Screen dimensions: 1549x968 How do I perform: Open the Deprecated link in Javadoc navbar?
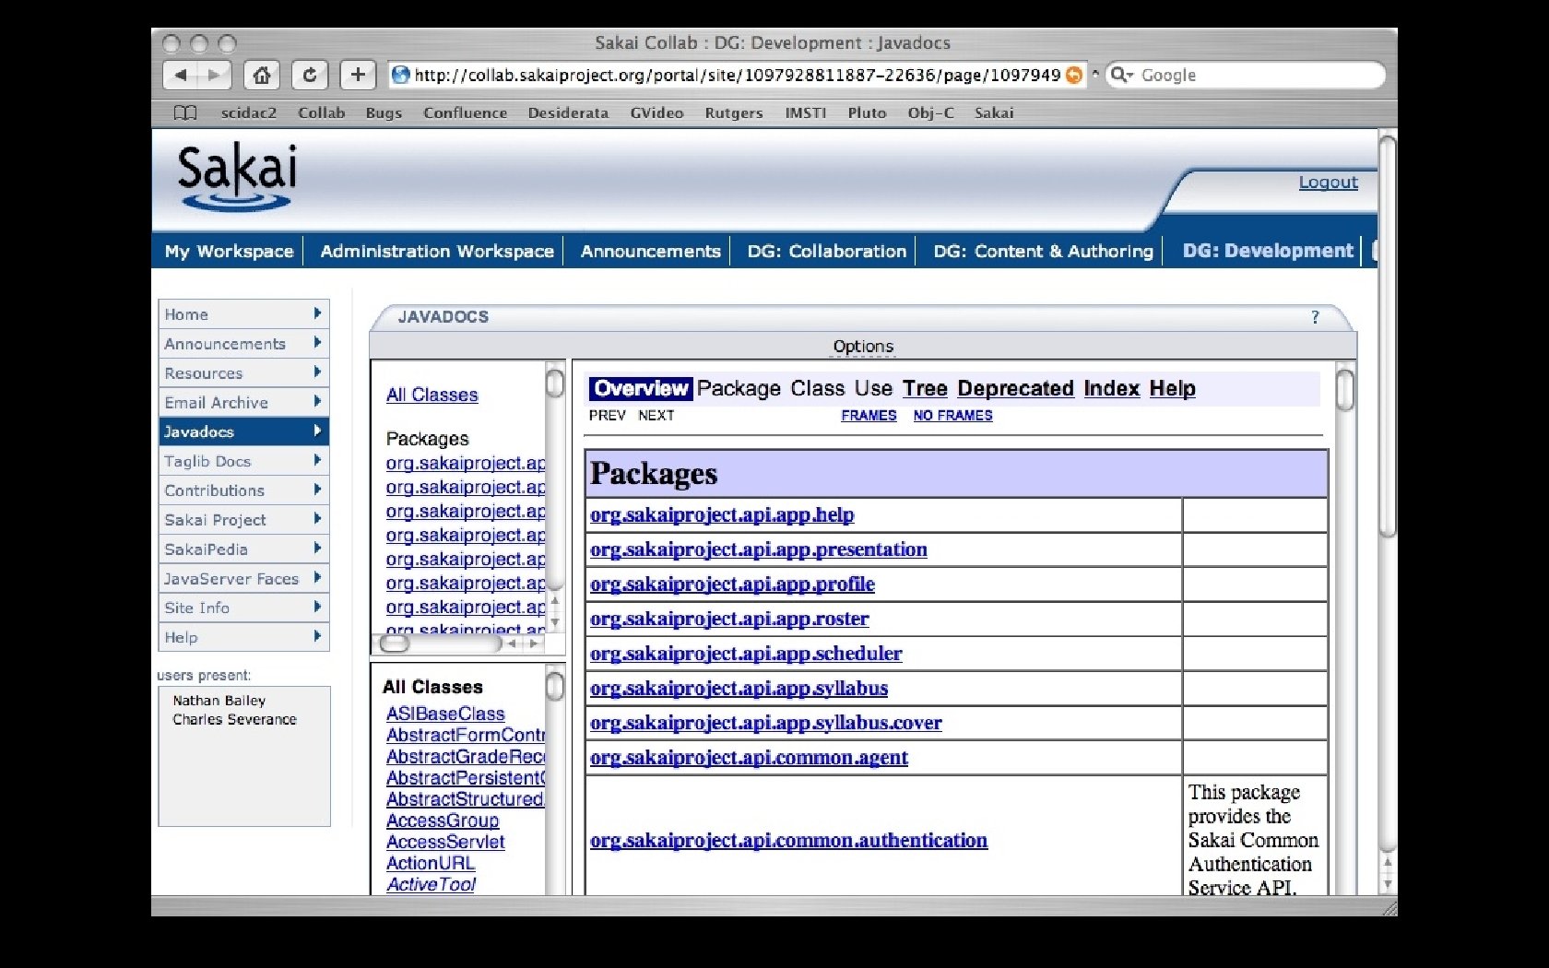click(1015, 389)
